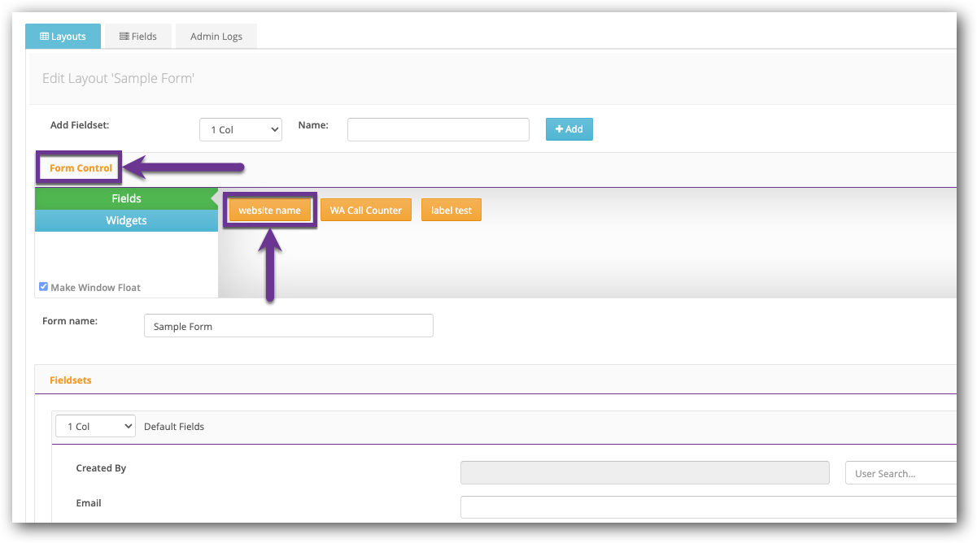Open the Admin Logs tab
The width and height of the screenshot is (977, 543).
[216, 37]
